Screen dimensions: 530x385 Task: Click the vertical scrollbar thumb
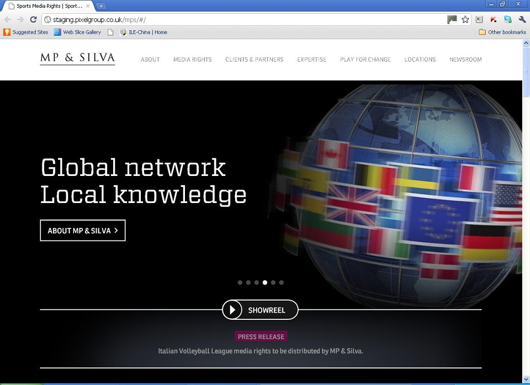pos(526,71)
